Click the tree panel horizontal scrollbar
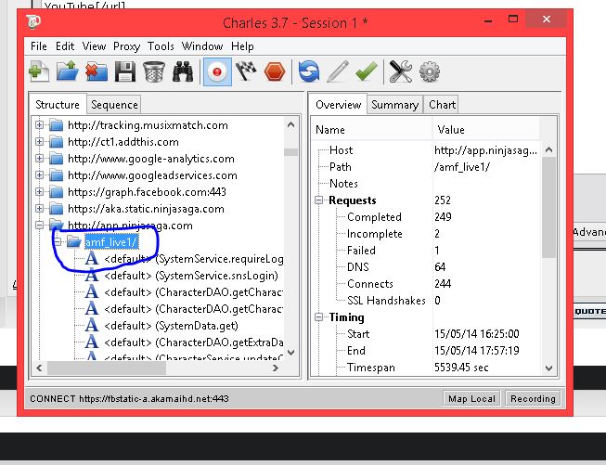Screen dimensions: 606x465 click(158, 368)
